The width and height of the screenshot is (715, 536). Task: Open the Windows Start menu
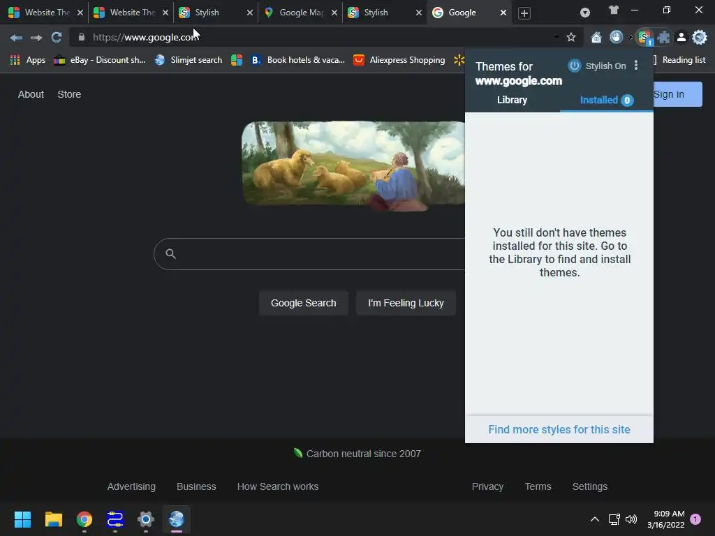click(22, 519)
